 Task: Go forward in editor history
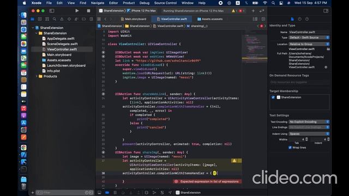click(111, 19)
